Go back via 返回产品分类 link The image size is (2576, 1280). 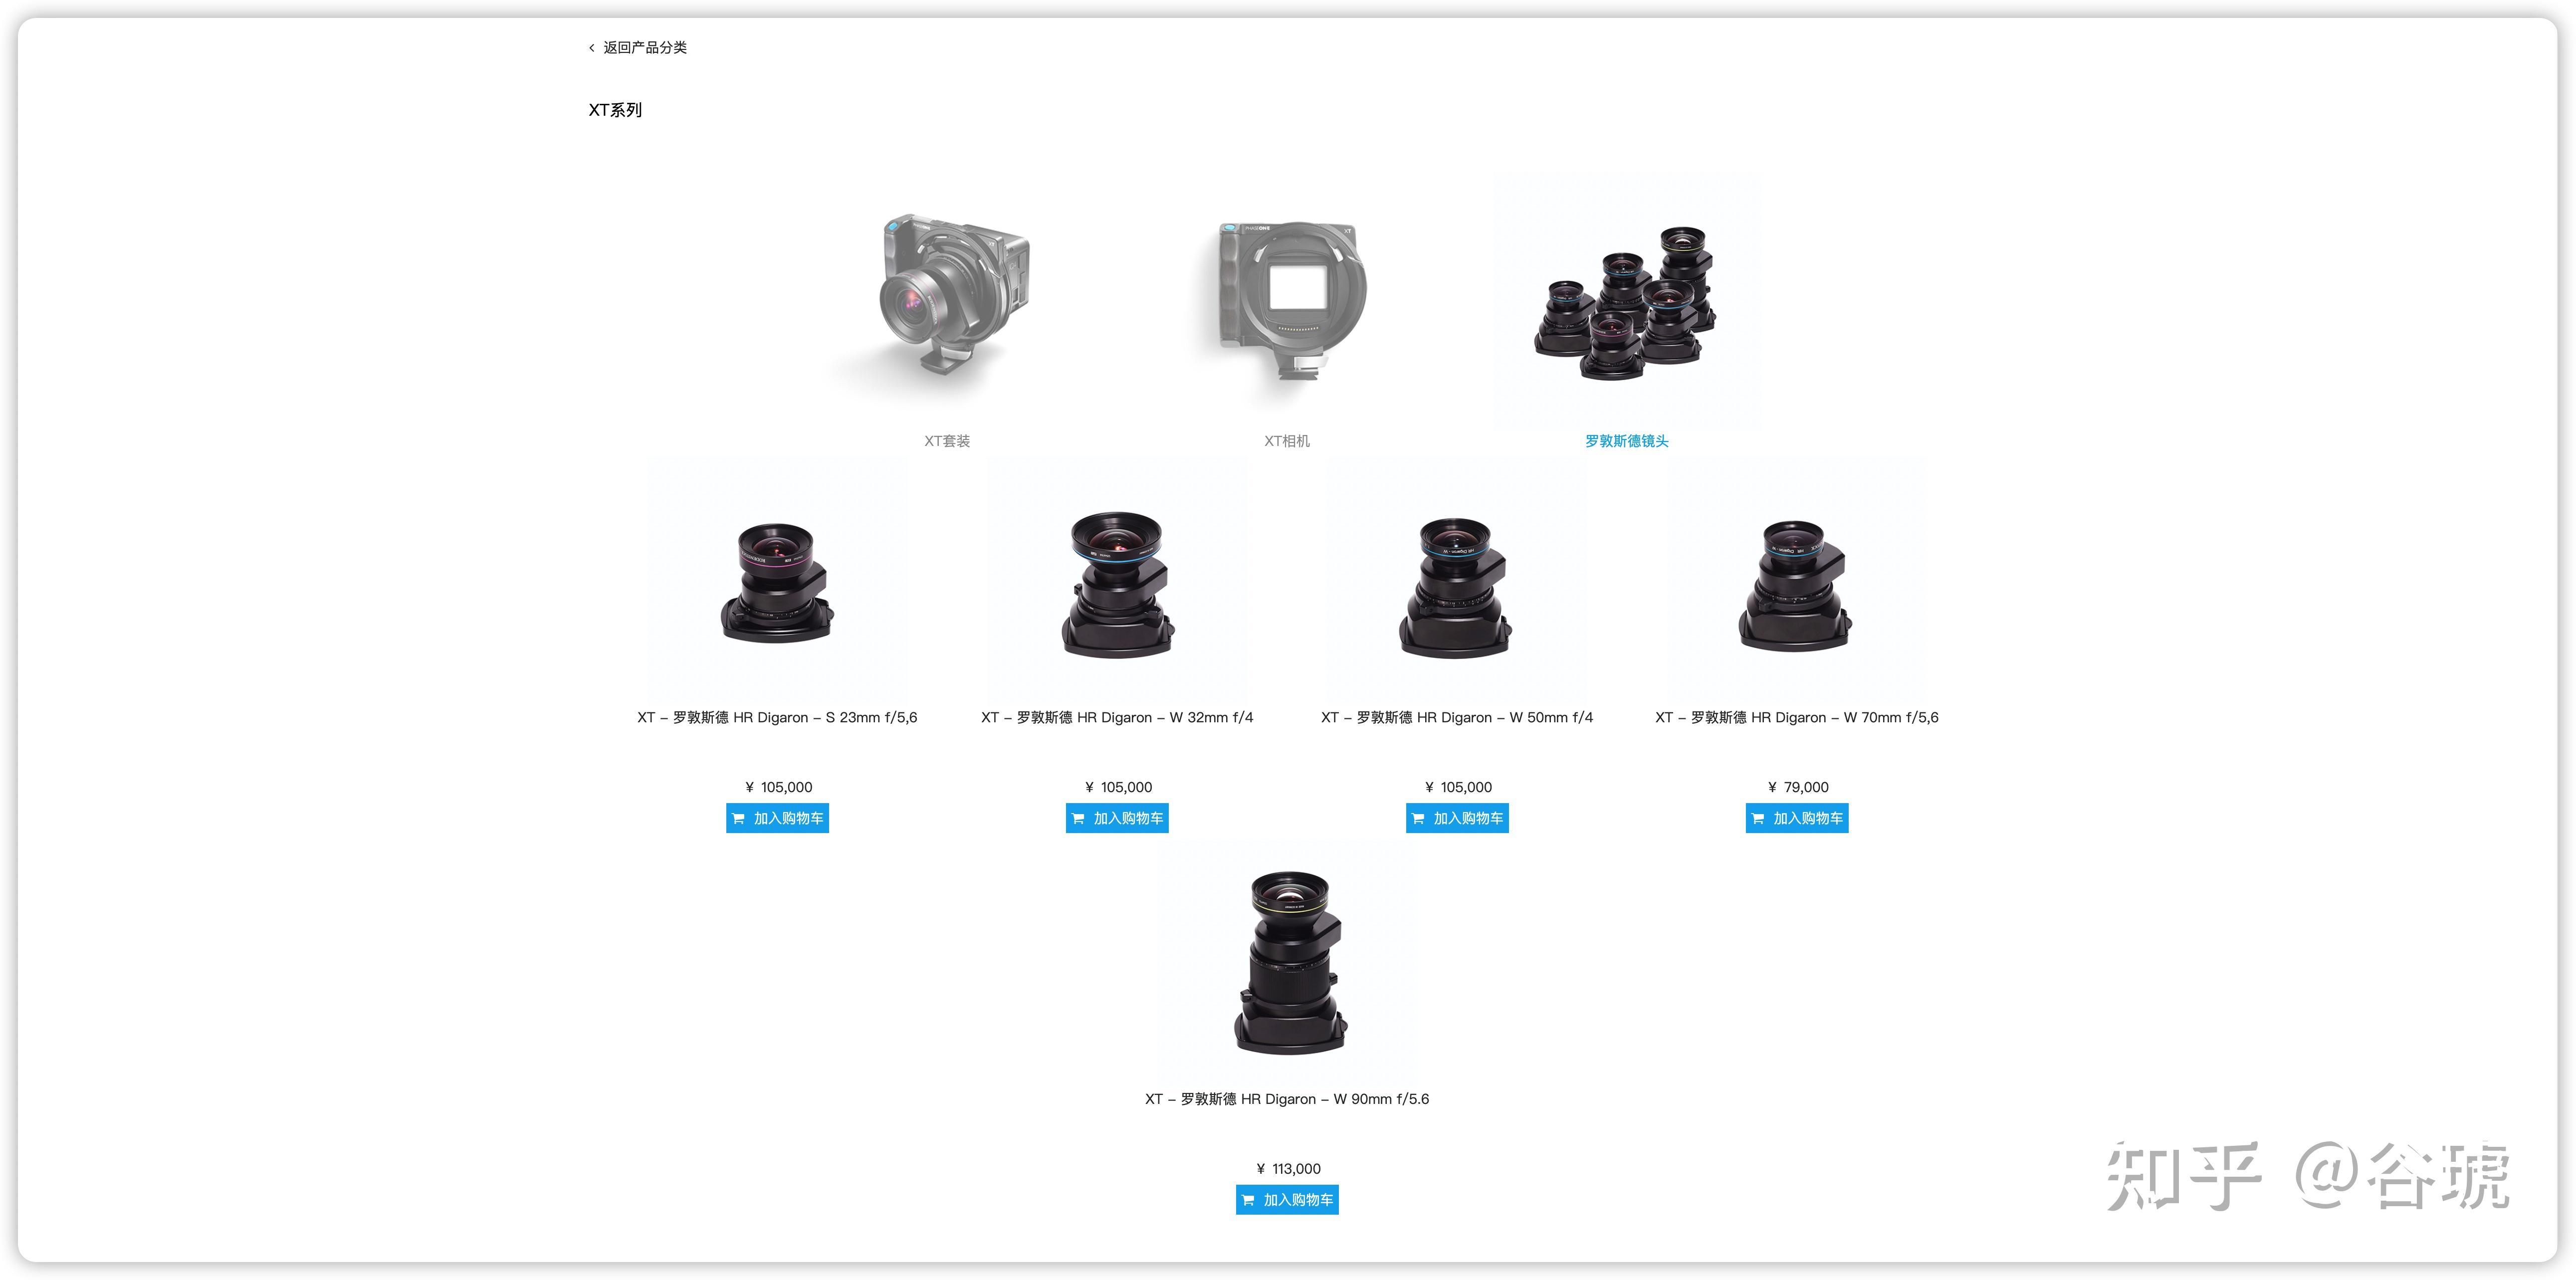click(644, 48)
